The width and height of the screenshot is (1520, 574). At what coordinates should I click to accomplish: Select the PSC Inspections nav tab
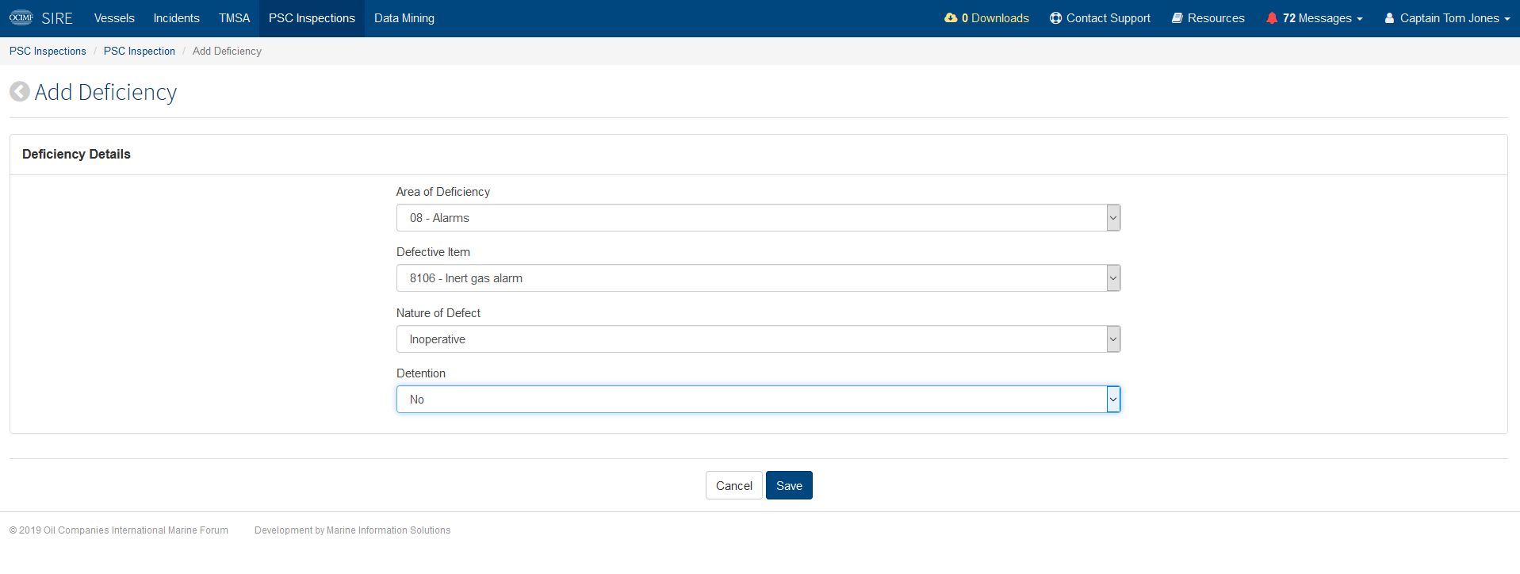tap(312, 18)
